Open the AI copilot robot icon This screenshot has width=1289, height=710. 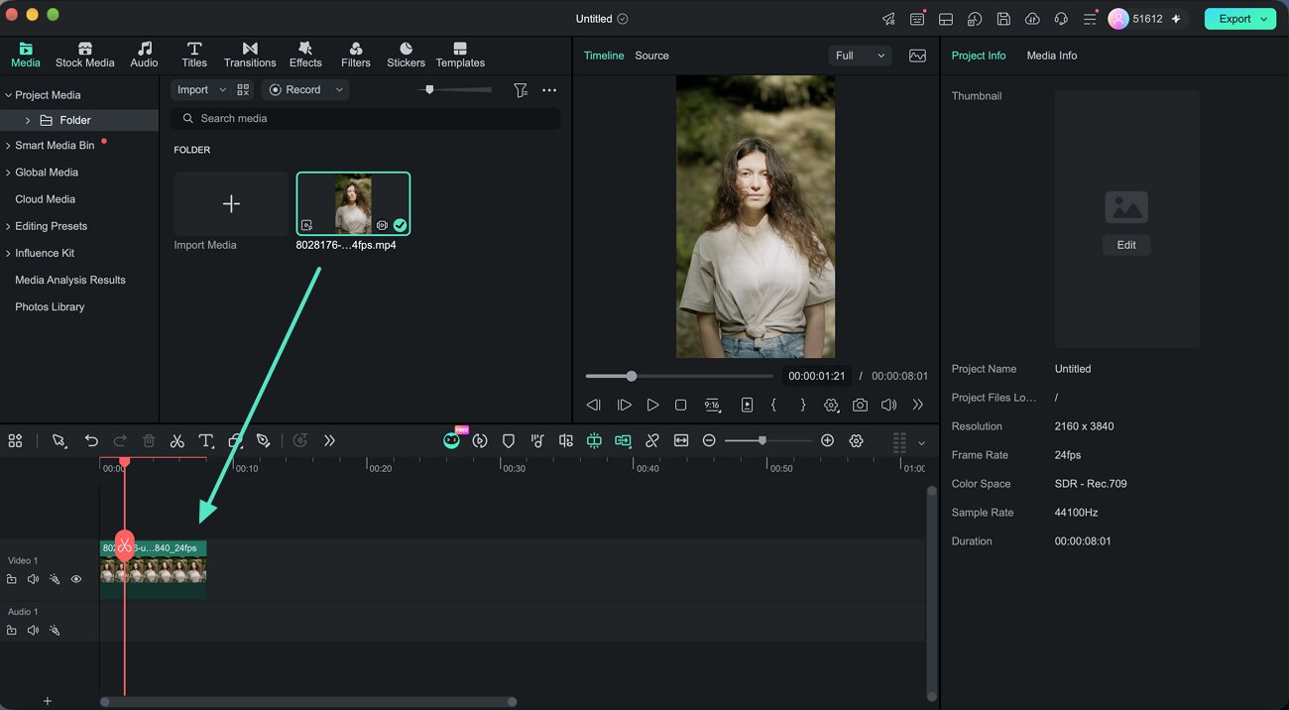point(451,440)
